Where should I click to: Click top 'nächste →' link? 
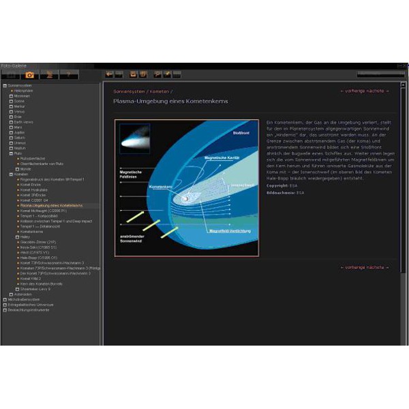pos(378,91)
